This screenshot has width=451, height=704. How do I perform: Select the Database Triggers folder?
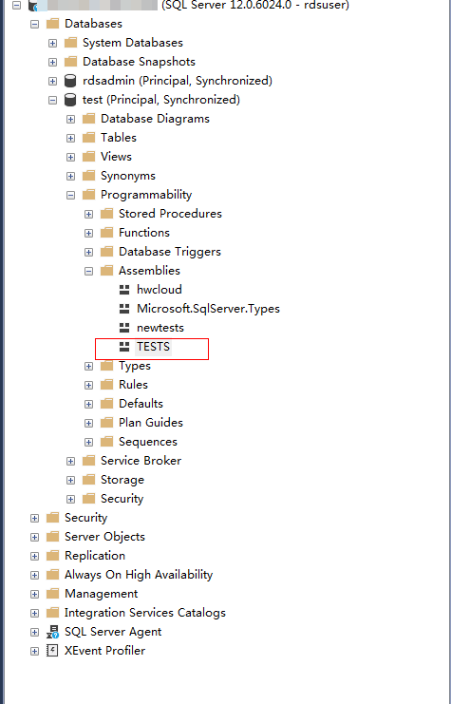click(x=170, y=252)
